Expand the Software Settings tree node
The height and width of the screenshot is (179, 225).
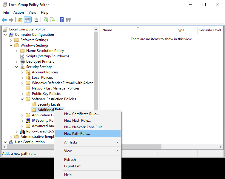(11, 40)
